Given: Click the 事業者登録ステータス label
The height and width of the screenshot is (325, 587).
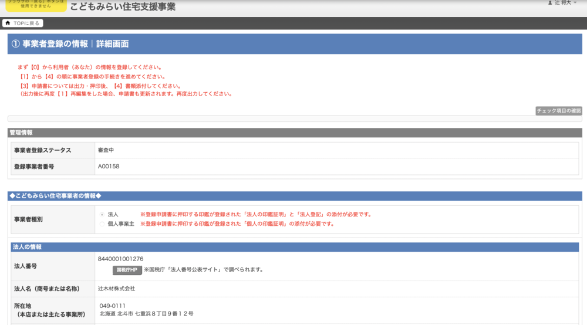Looking at the screenshot, I should 42,150.
